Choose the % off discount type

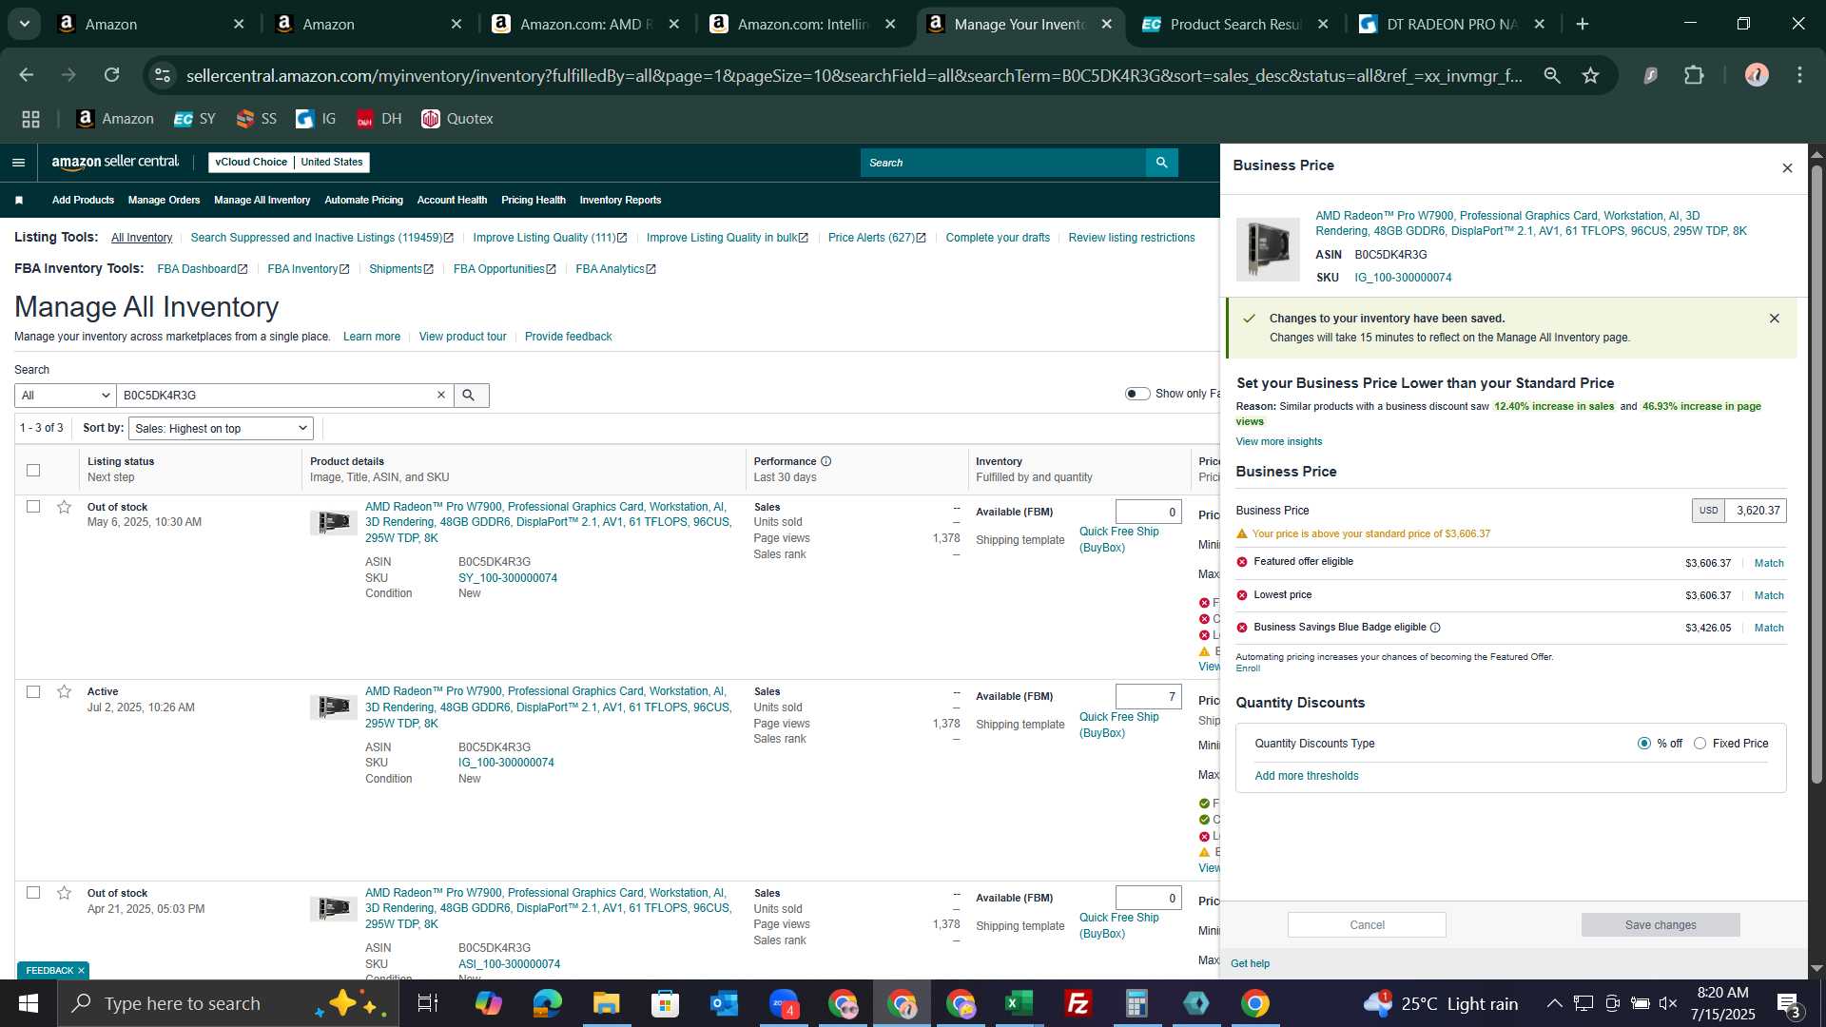(1643, 744)
